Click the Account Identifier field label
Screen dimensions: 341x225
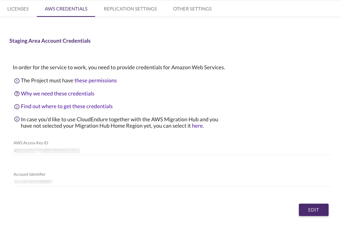click(x=29, y=174)
